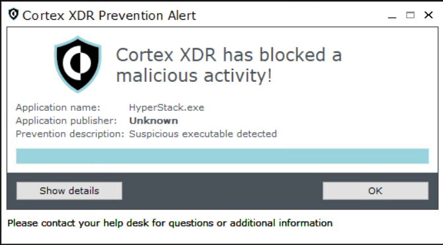
Task: Click the Prevention description label
Action: point(70,134)
